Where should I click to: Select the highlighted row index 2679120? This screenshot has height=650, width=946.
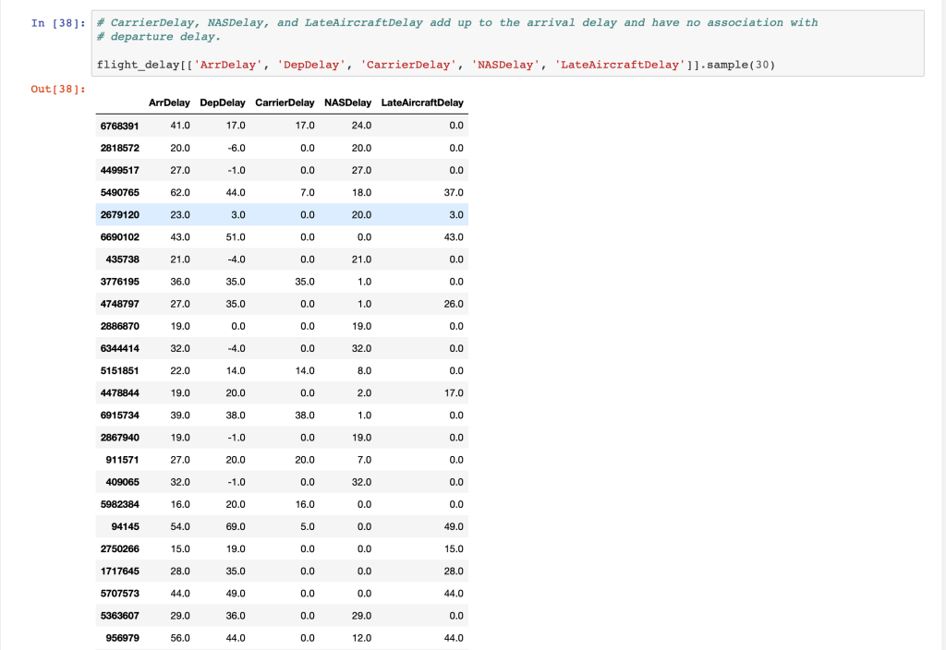(x=119, y=214)
